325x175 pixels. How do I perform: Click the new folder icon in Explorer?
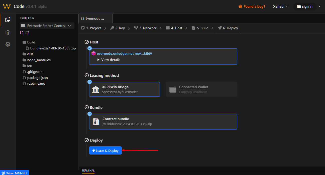pos(27,33)
